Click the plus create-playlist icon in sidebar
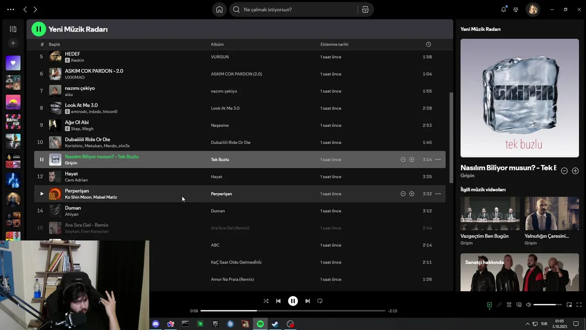 click(x=13, y=43)
